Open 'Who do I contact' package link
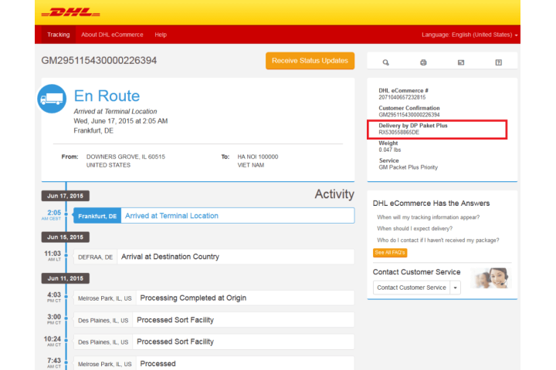This screenshot has height=370, width=556. click(438, 240)
